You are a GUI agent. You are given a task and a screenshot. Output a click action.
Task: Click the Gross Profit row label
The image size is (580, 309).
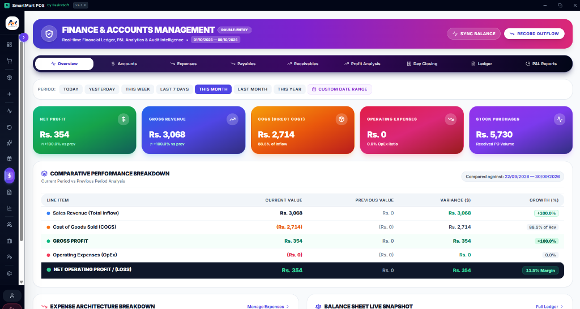click(x=70, y=241)
